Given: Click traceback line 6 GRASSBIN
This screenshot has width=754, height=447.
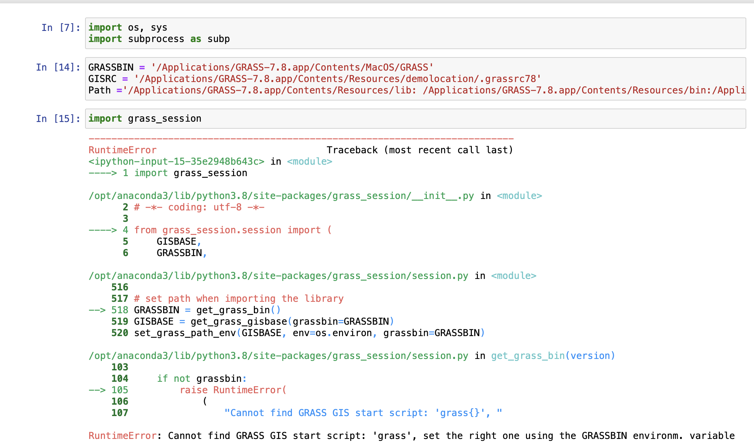Looking at the screenshot, I should (182, 253).
